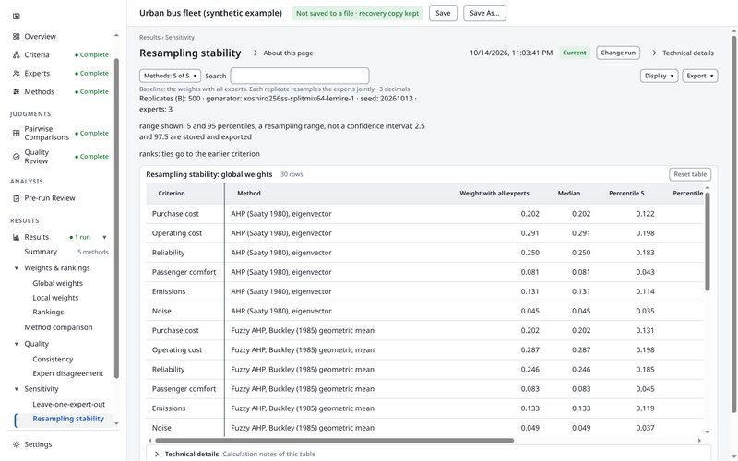738x461 pixels.
Task: Click the Experts people icon
Action: point(17,74)
